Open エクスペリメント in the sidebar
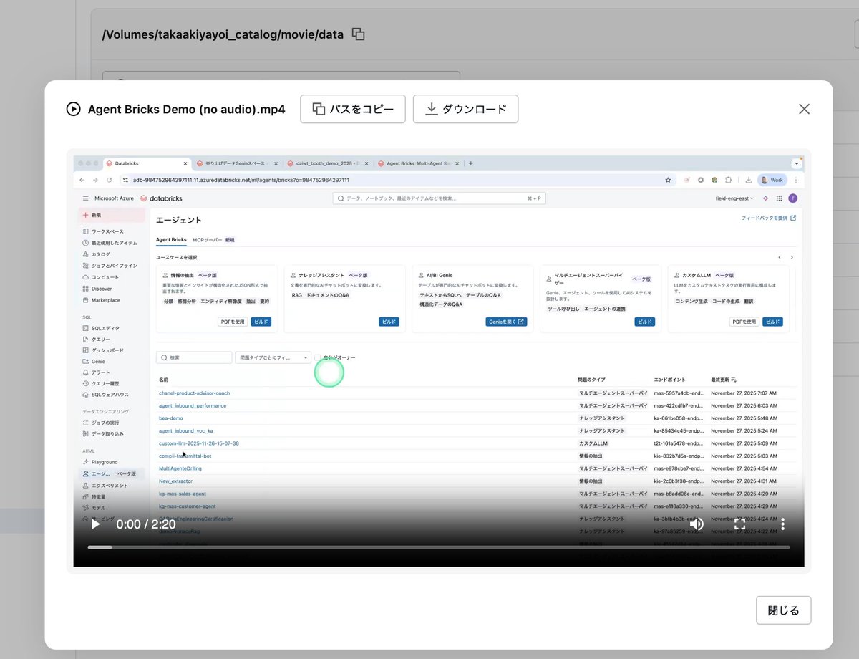Viewport: 859px width, 659px height. tap(106, 486)
